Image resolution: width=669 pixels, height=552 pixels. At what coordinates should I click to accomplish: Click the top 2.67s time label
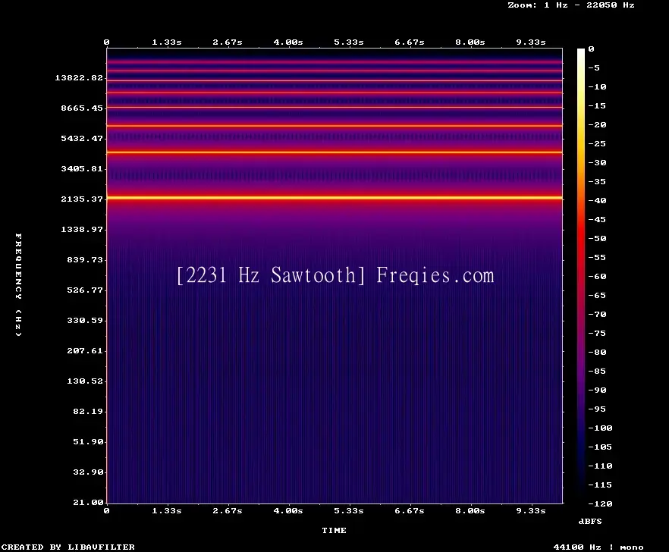[x=228, y=42]
